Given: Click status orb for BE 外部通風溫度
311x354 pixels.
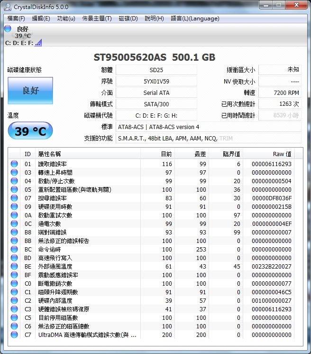Looking at the screenshot, I should coord(14,266).
